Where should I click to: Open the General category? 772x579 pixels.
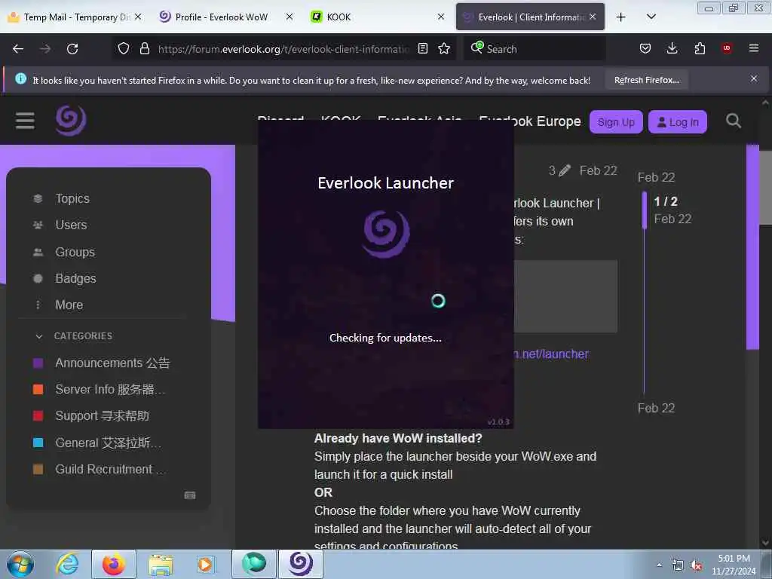(x=108, y=443)
